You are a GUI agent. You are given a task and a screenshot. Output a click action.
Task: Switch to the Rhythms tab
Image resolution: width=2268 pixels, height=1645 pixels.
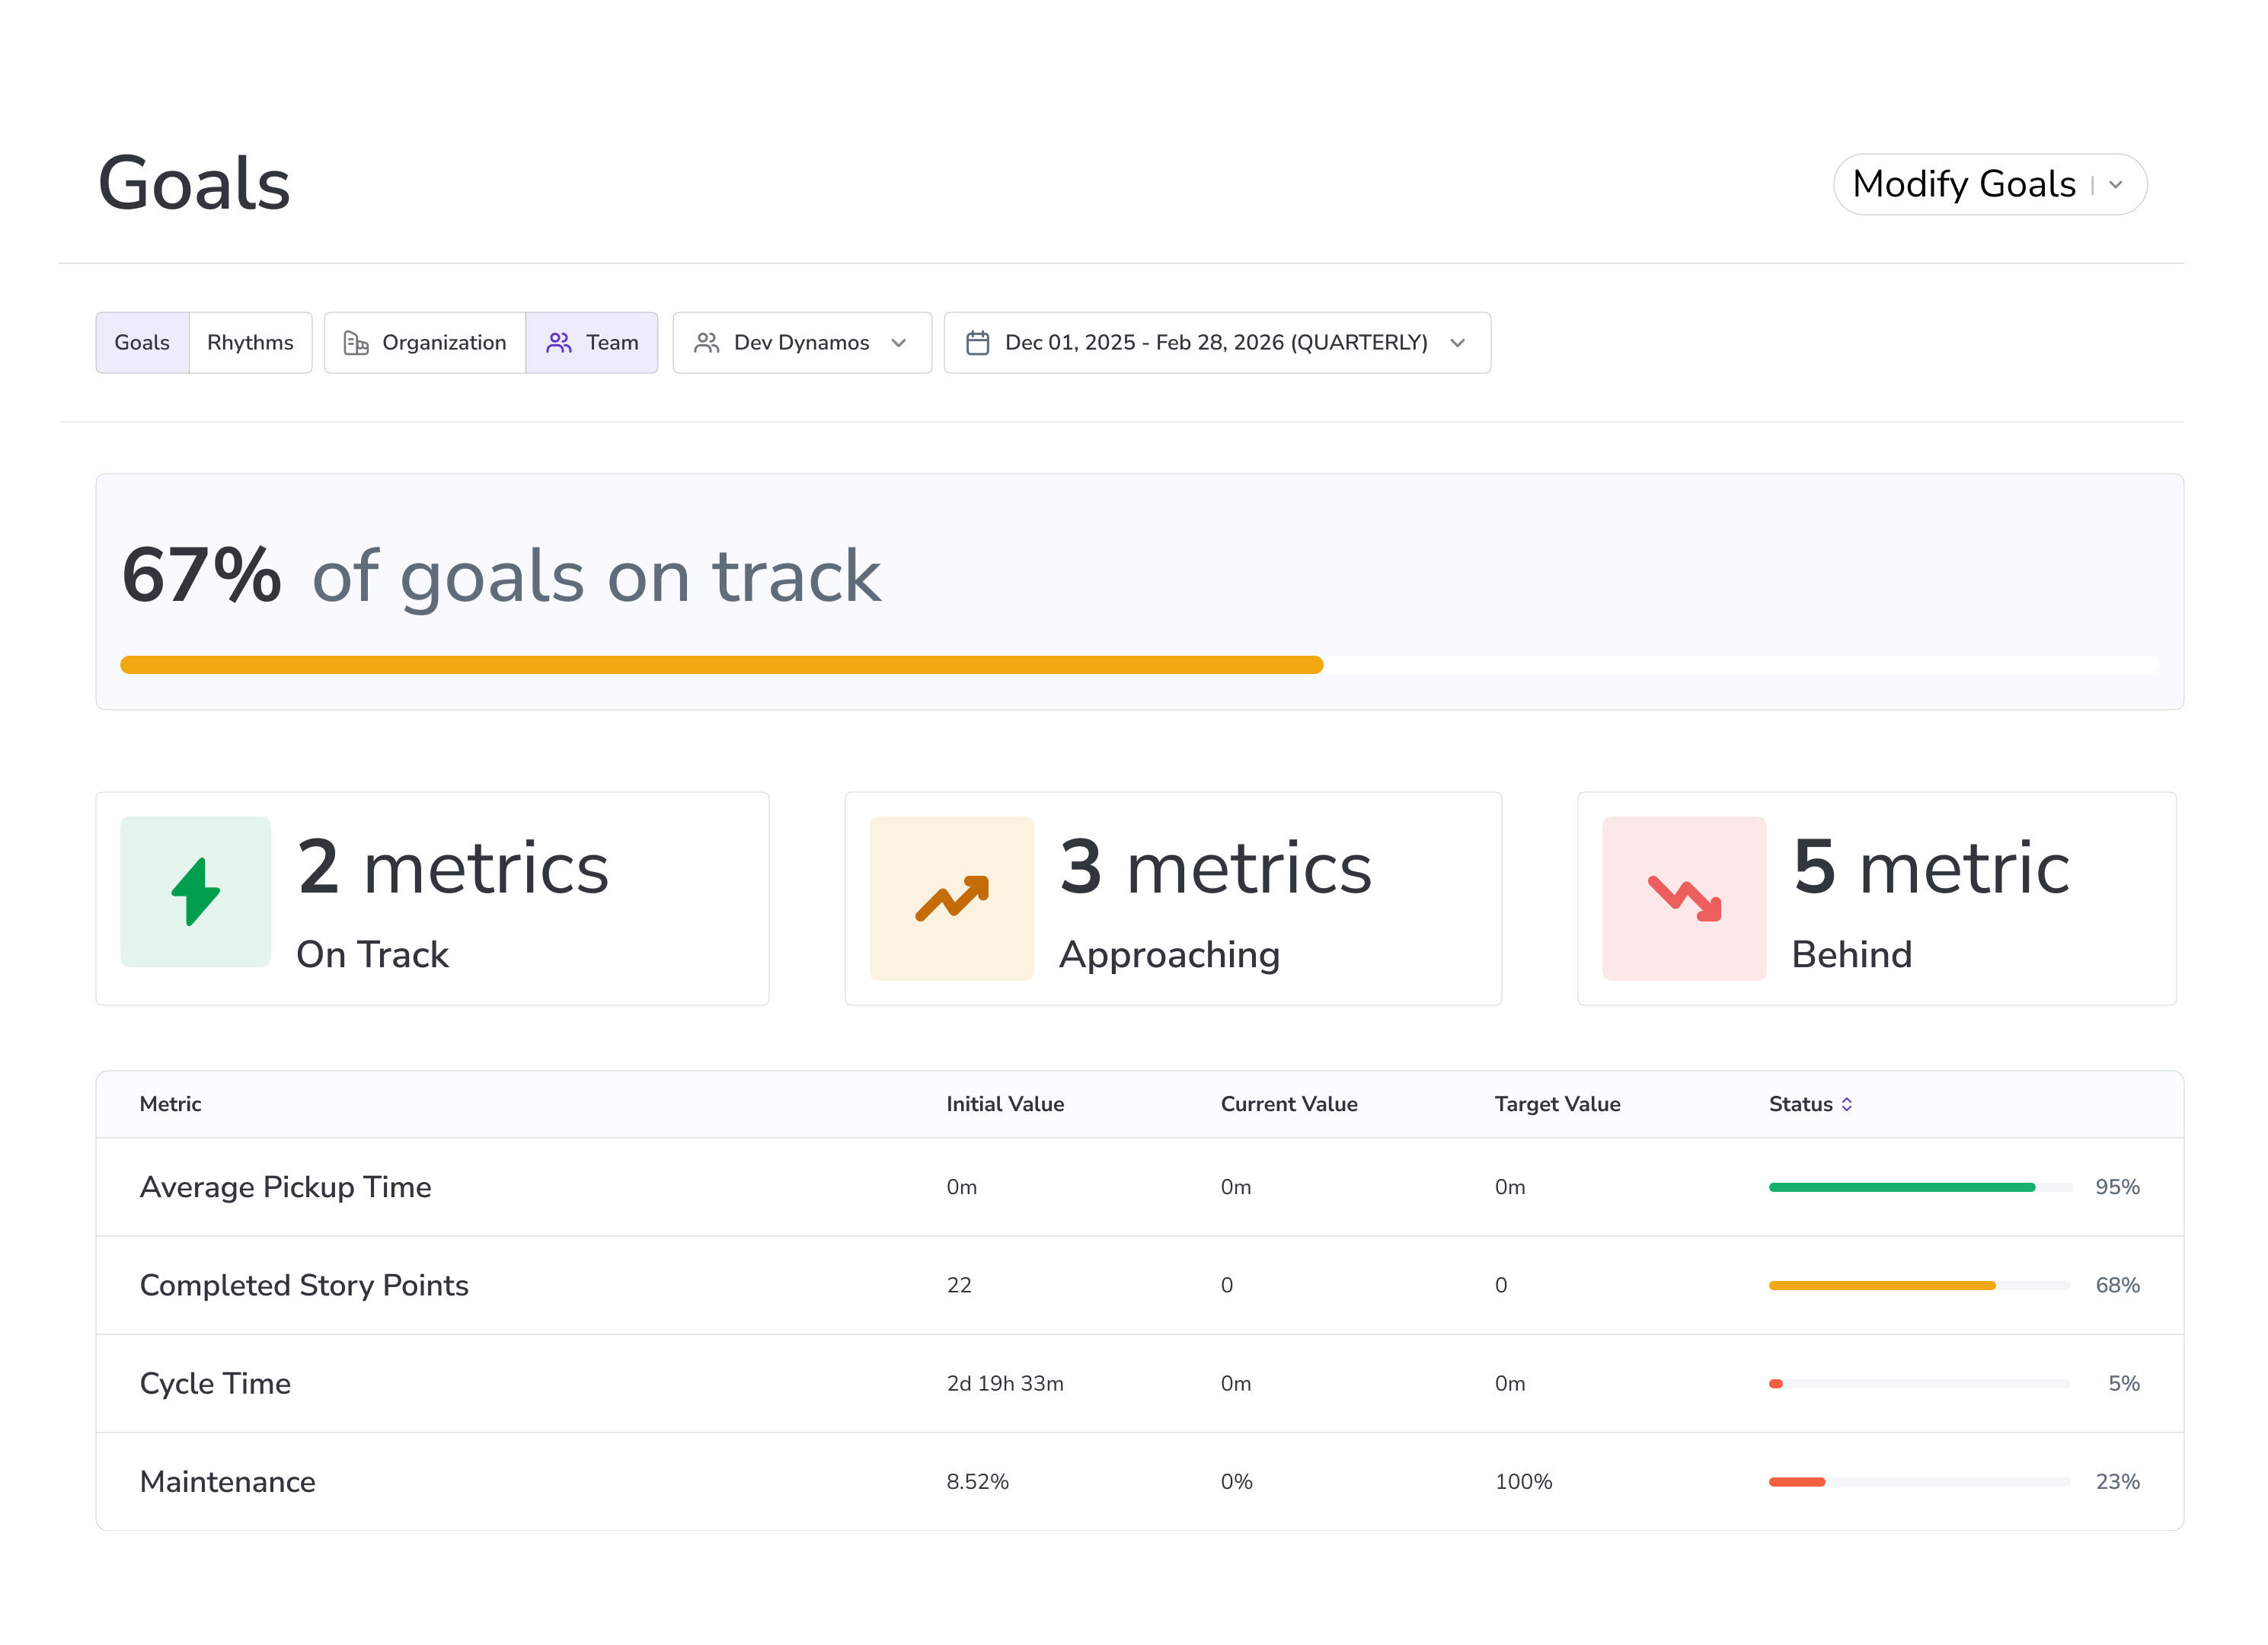coord(250,343)
